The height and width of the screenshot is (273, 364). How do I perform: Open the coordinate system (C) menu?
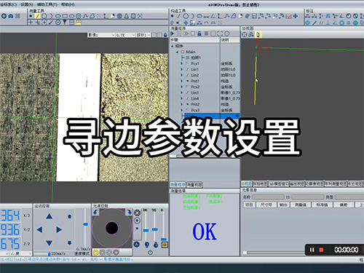(8, 4)
